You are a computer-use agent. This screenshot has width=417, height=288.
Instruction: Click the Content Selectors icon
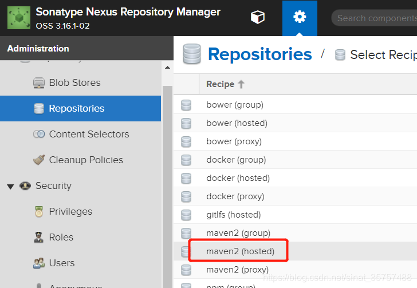(39, 134)
